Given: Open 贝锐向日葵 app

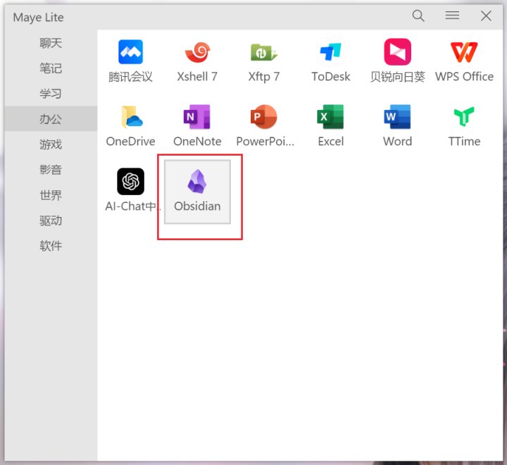Looking at the screenshot, I should 397,61.
